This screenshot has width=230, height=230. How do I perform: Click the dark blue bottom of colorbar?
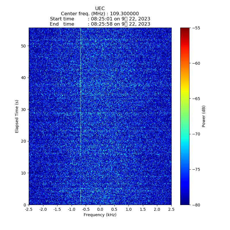point(185,203)
